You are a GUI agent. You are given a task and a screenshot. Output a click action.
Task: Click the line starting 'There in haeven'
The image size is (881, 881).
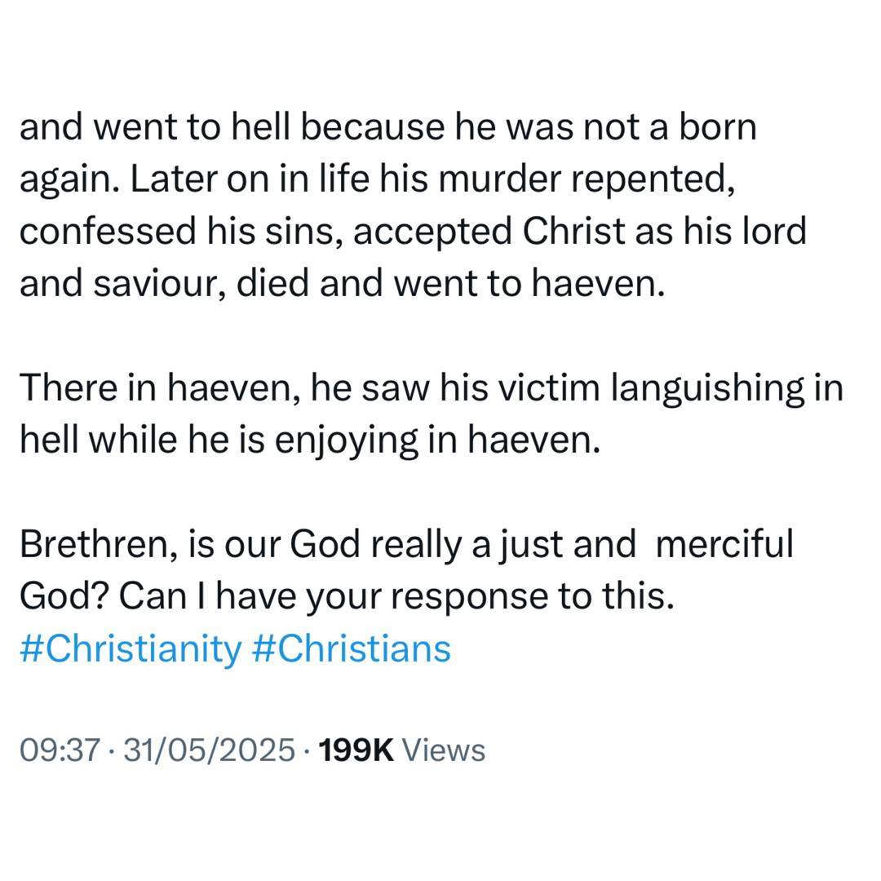[x=432, y=388]
